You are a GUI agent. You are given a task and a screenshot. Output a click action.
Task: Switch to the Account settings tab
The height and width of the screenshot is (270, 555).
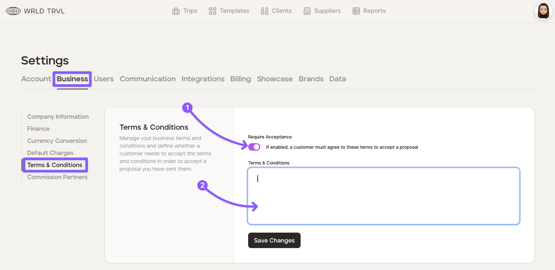tap(36, 79)
